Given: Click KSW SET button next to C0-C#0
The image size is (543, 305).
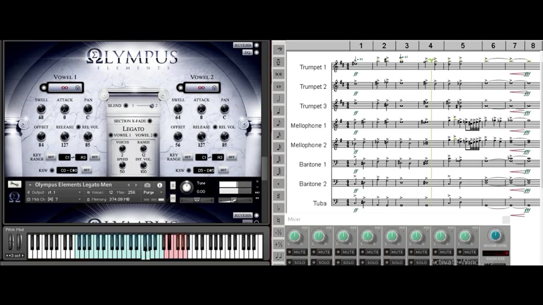Looking at the screenshot, I should (86, 170).
